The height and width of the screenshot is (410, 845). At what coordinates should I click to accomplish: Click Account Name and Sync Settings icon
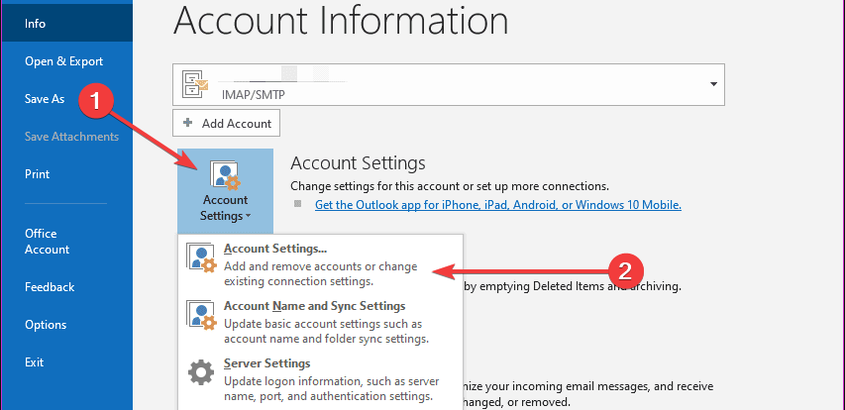point(201,315)
